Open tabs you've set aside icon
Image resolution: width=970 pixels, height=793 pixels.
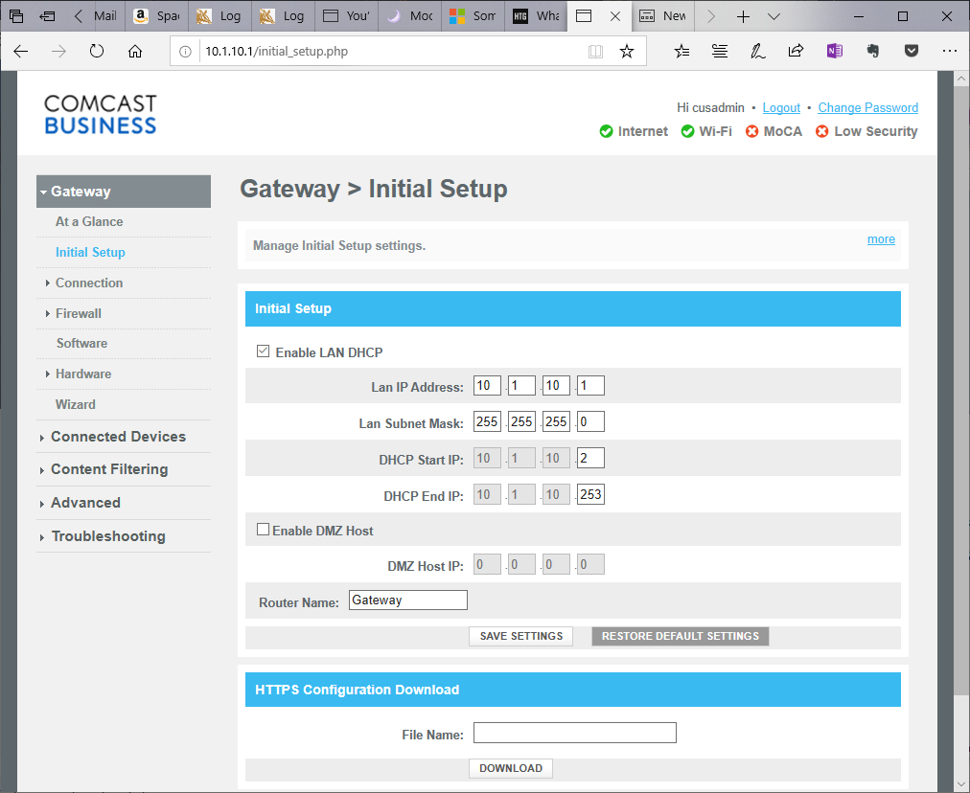tap(16, 16)
